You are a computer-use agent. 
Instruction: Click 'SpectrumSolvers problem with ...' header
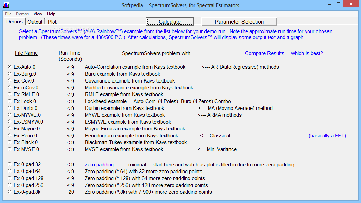click(159, 53)
